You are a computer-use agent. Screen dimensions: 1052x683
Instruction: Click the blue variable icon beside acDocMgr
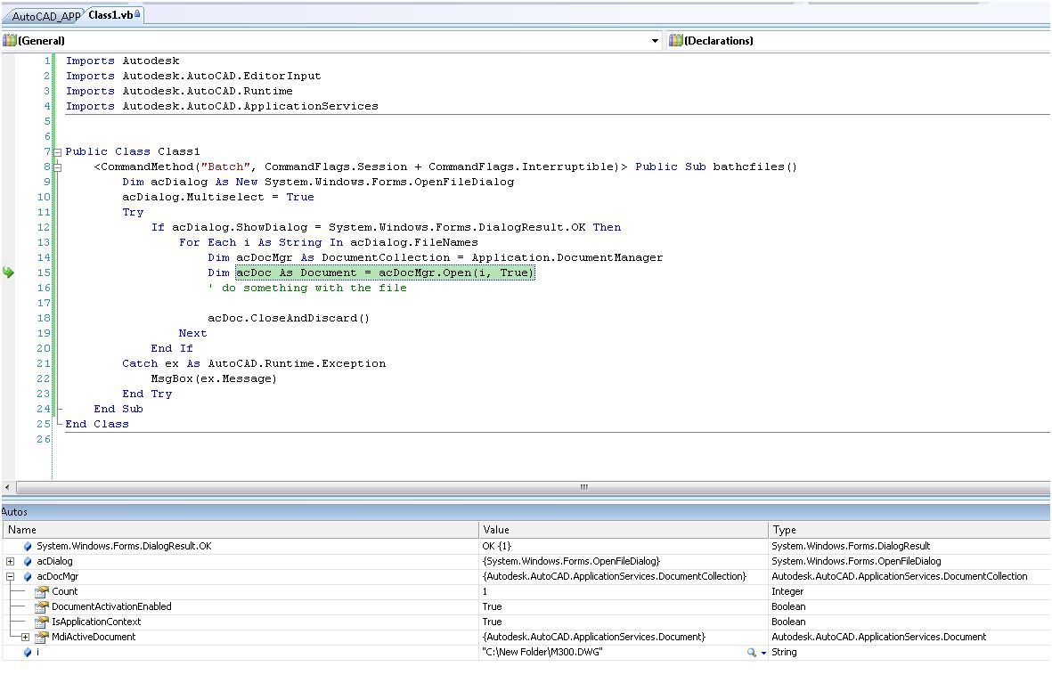click(x=28, y=577)
